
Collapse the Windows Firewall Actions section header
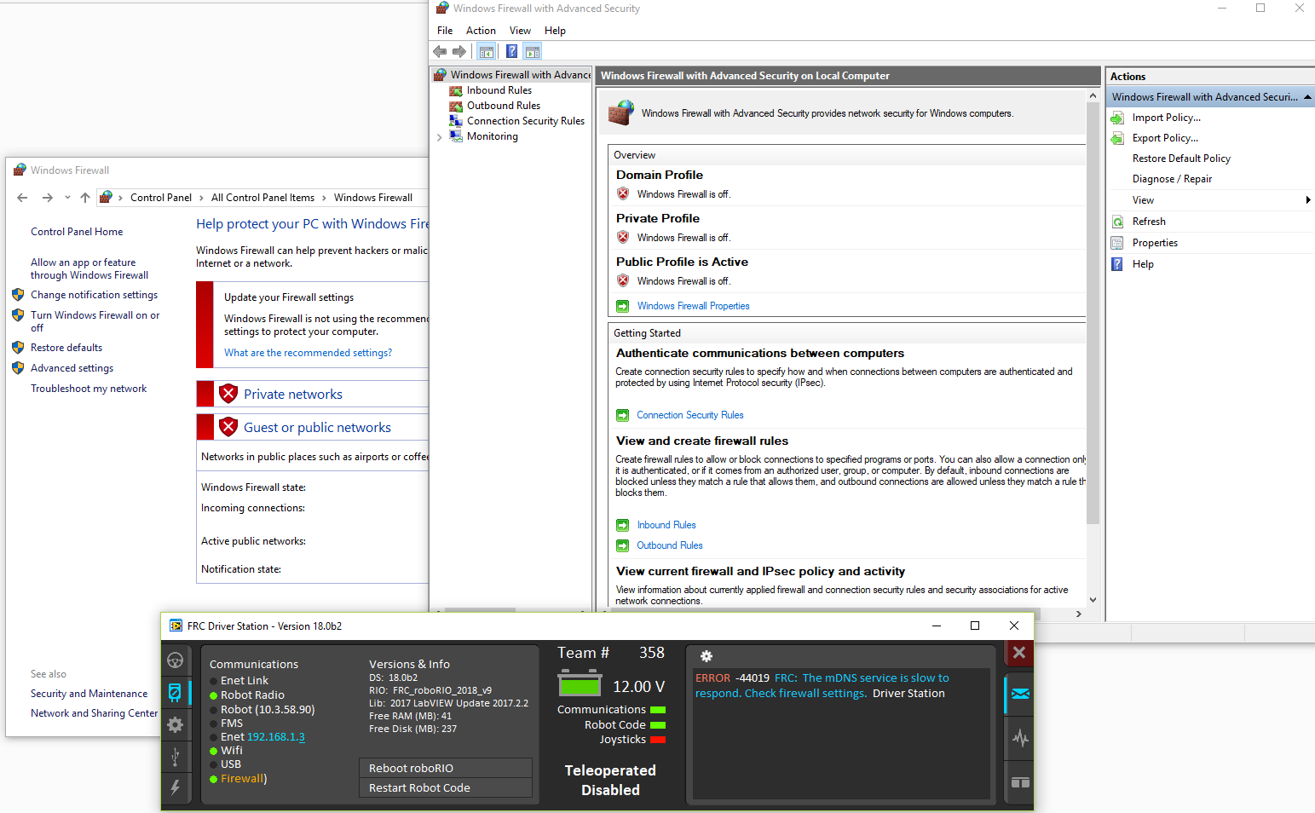[1307, 97]
